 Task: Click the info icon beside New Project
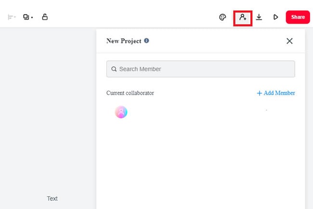coord(146,41)
